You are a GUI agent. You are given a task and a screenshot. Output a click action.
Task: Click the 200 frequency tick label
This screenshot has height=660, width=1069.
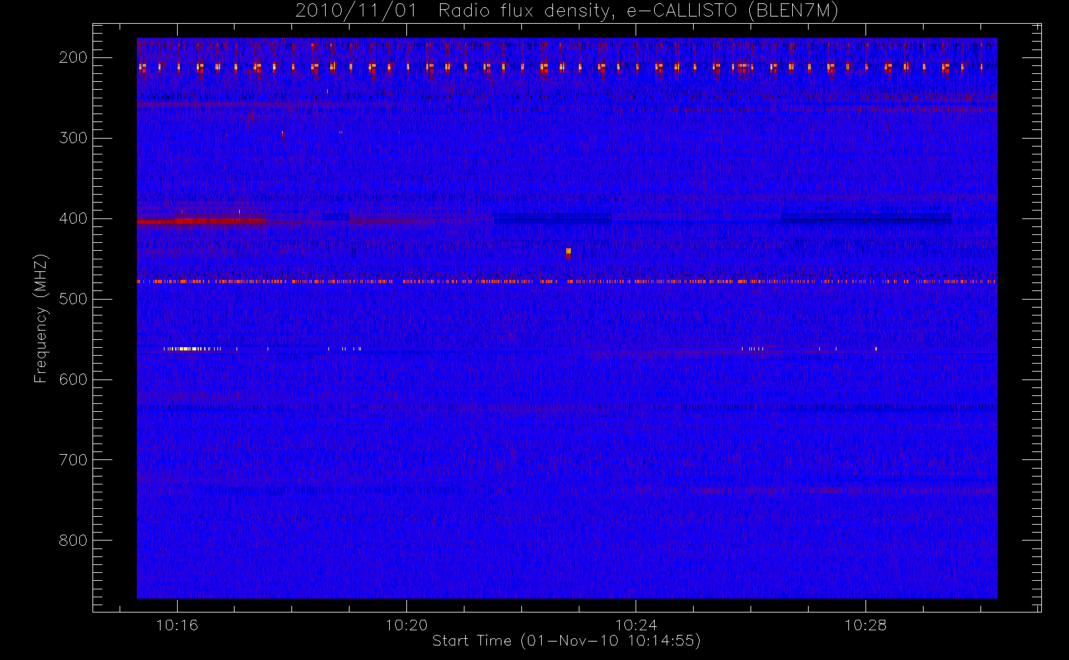coord(73,57)
